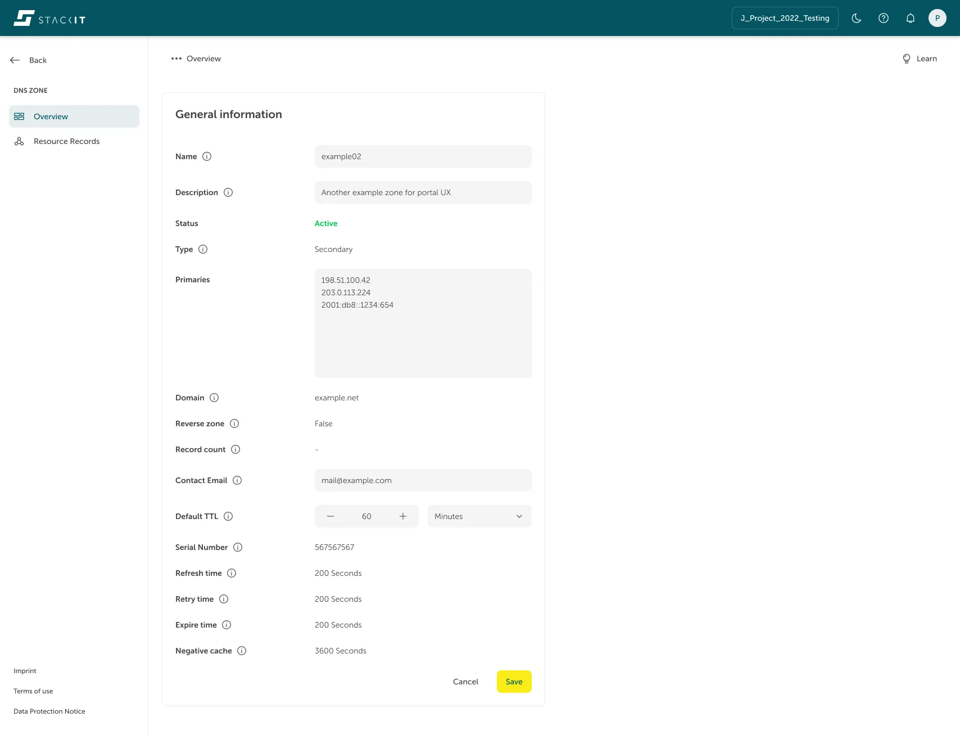This screenshot has height=735, width=960.
Task: Switch to Resource Records section
Action: [66, 141]
